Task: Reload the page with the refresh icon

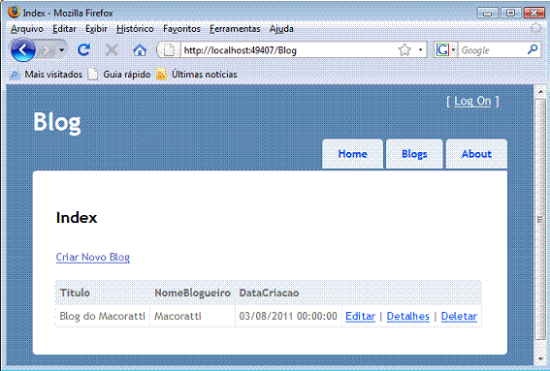Action: 83,50
